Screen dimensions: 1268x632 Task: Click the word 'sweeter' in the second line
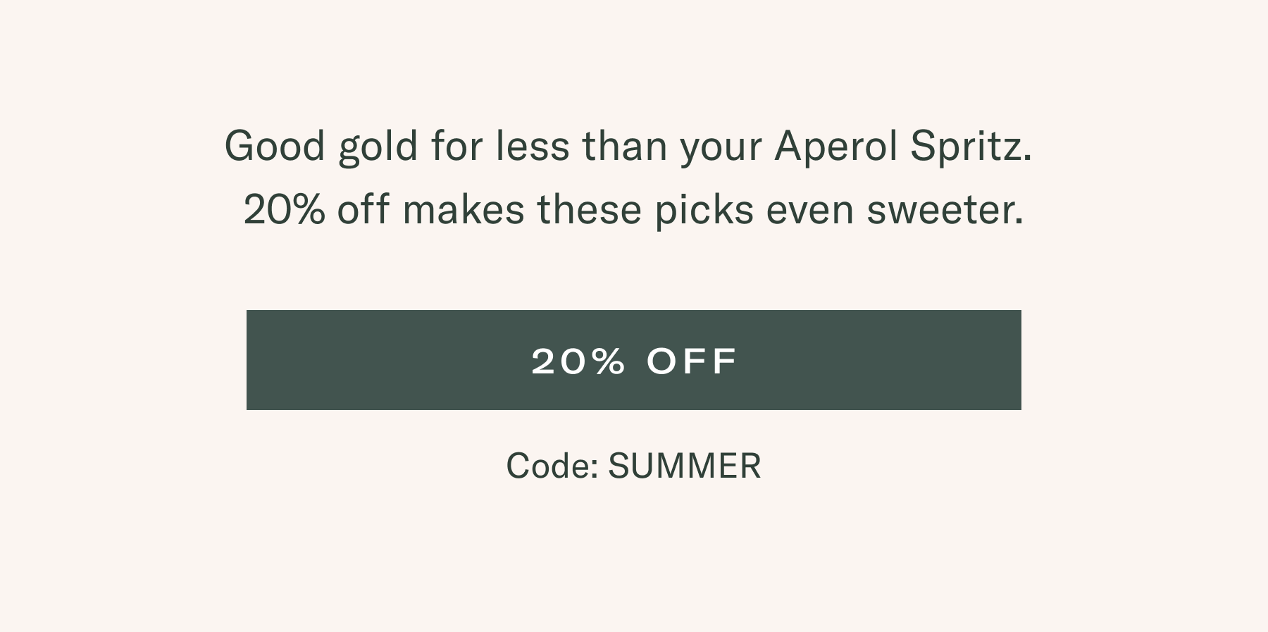point(945,210)
